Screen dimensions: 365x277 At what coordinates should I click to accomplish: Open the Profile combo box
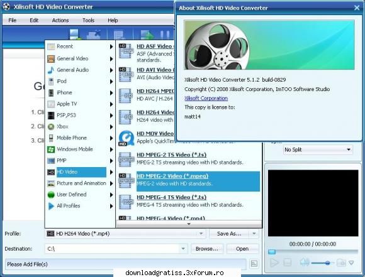126,234
